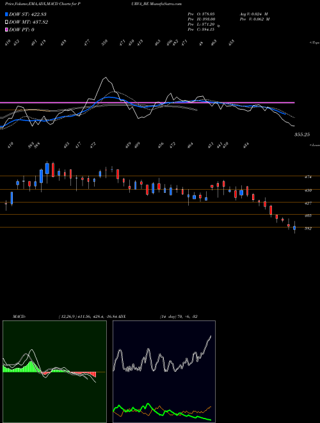Click the 459 price level label
Screen dimensions: 320x423
pyautogui.click(x=308, y=190)
